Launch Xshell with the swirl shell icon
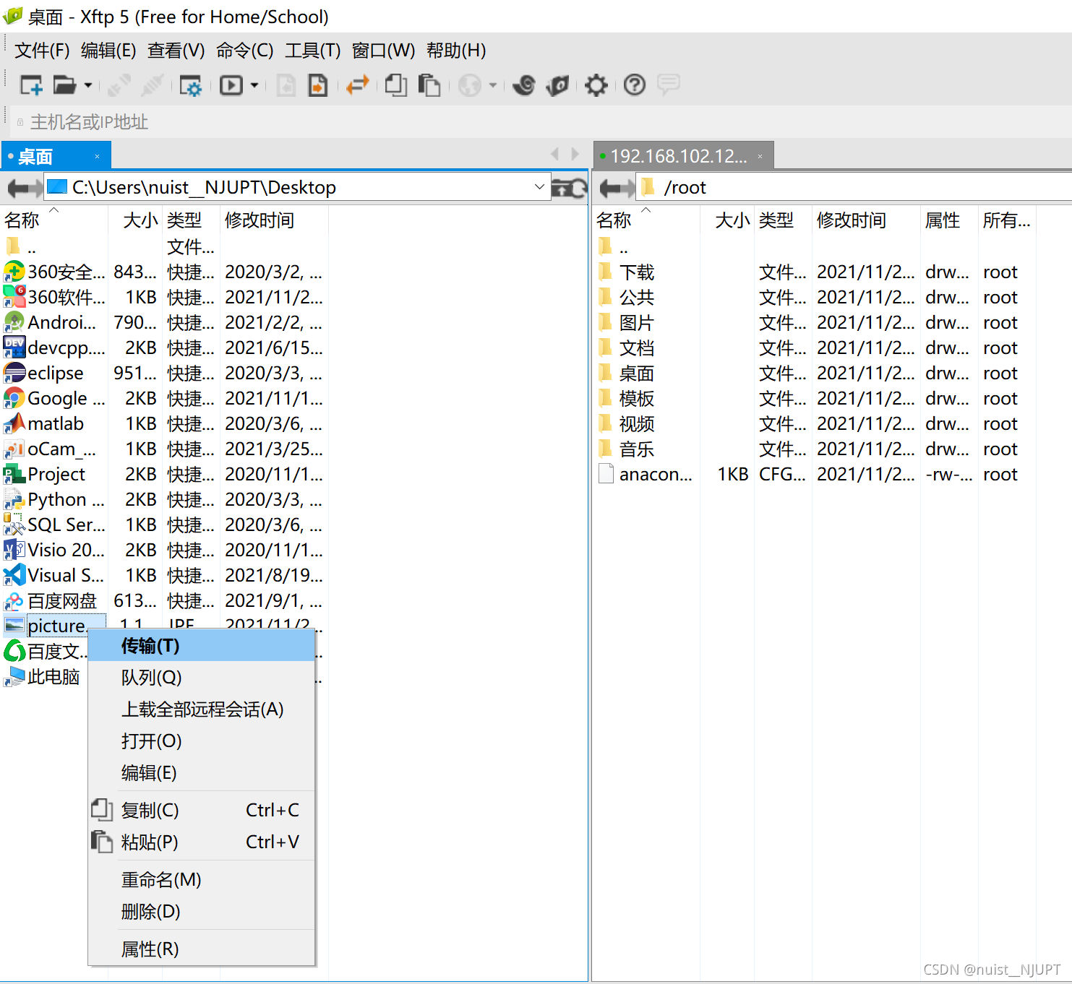The image size is (1072, 984). (x=524, y=85)
